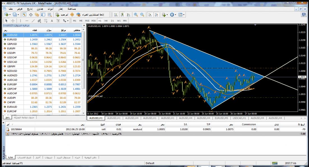
Task: Switch to H4 timeframe
Action: 106,20
